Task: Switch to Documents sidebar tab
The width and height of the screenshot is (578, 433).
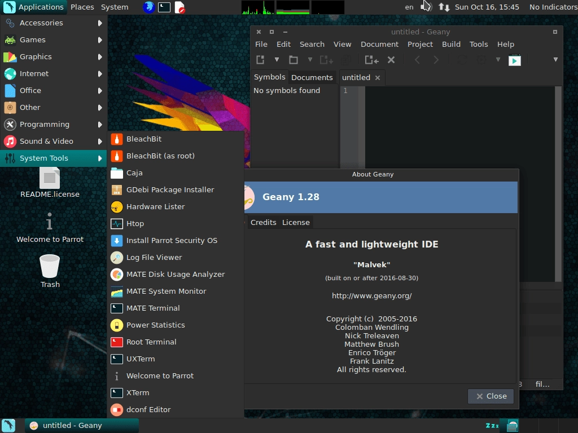Action: point(312,78)
